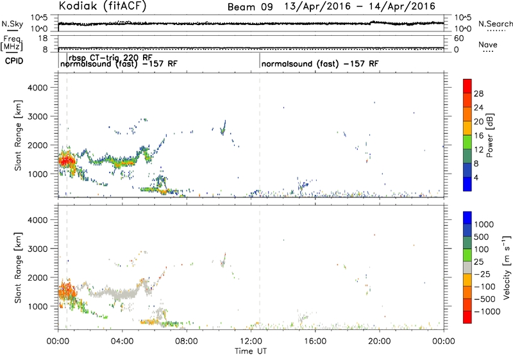
Task: Click 'Slant Range [km]' label of power panel
Action: [x=18, y=135]
